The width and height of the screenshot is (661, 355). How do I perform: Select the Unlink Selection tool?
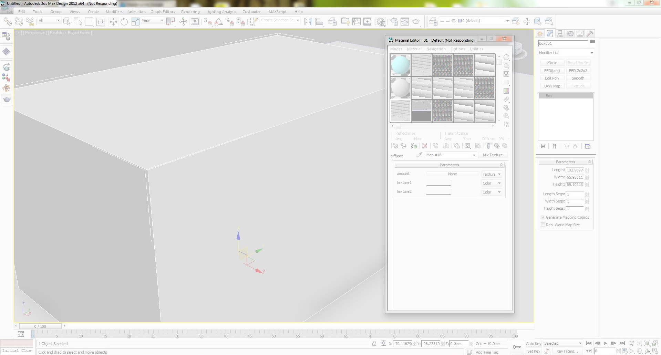tap(19, 22)
